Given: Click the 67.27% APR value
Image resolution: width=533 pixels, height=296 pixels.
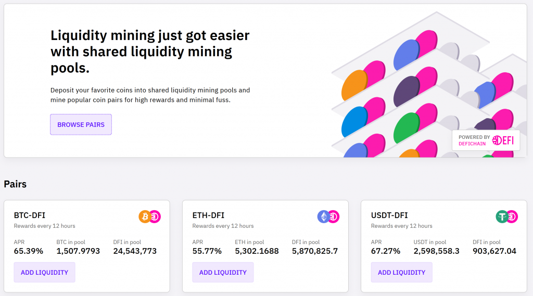Looking at the screenshot, I should point(386,251).
